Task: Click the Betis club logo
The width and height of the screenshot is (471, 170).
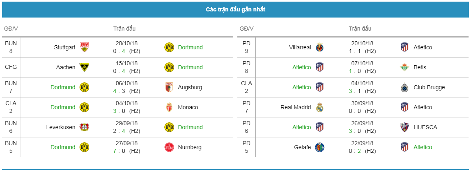Action: [405, 67]
